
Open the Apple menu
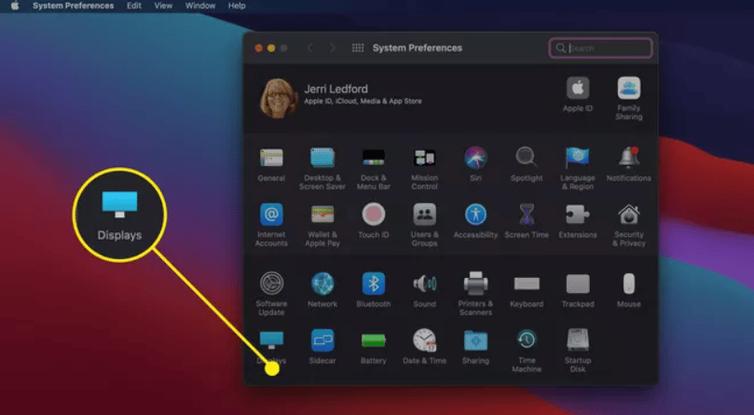click(15, 6)
